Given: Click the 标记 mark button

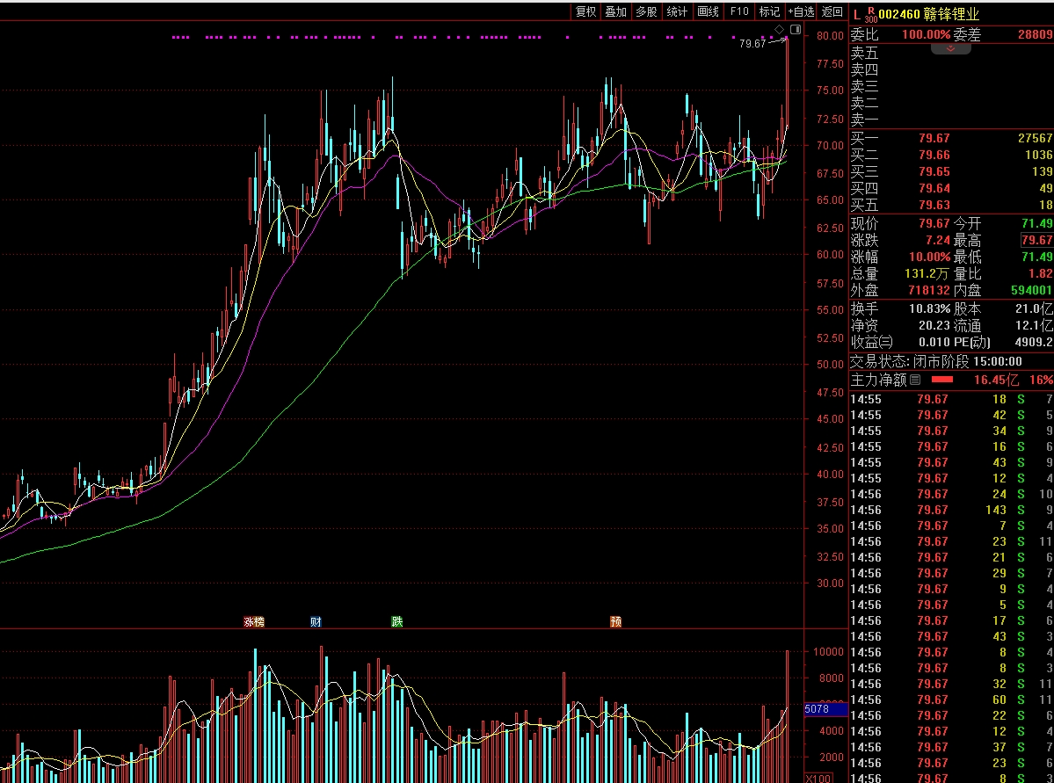Looking at the screenshot, I should coord(769,11).
